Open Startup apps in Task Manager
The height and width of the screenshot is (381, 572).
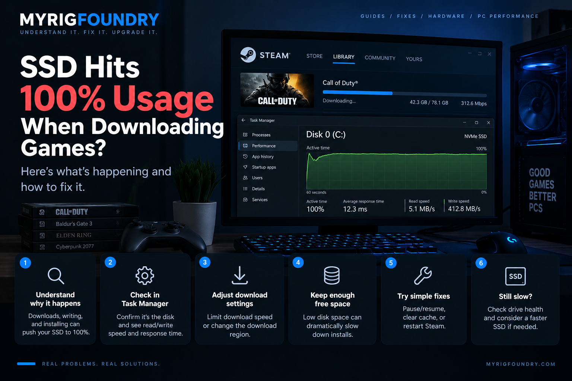point(268,167)
